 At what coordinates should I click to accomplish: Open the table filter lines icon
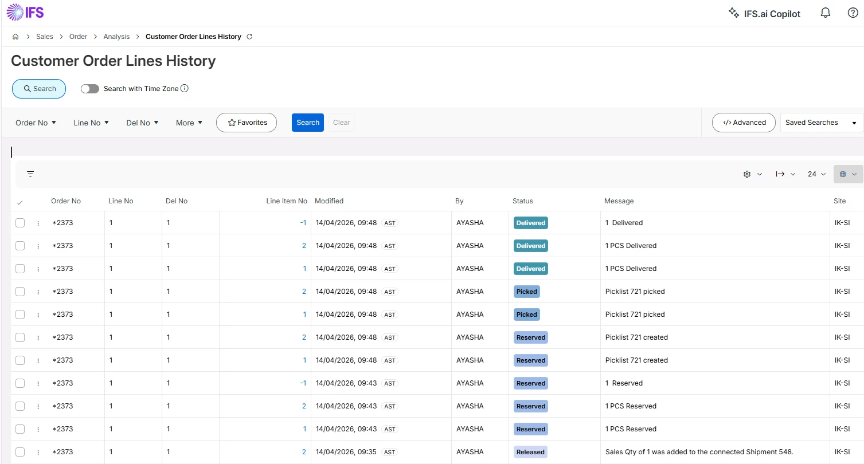30,174
